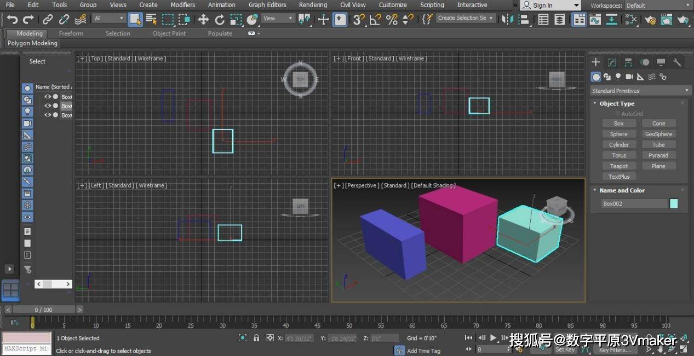Screen dimensions: 694x356
Task: Open the selection filter All dropdown
Action: 109,19
